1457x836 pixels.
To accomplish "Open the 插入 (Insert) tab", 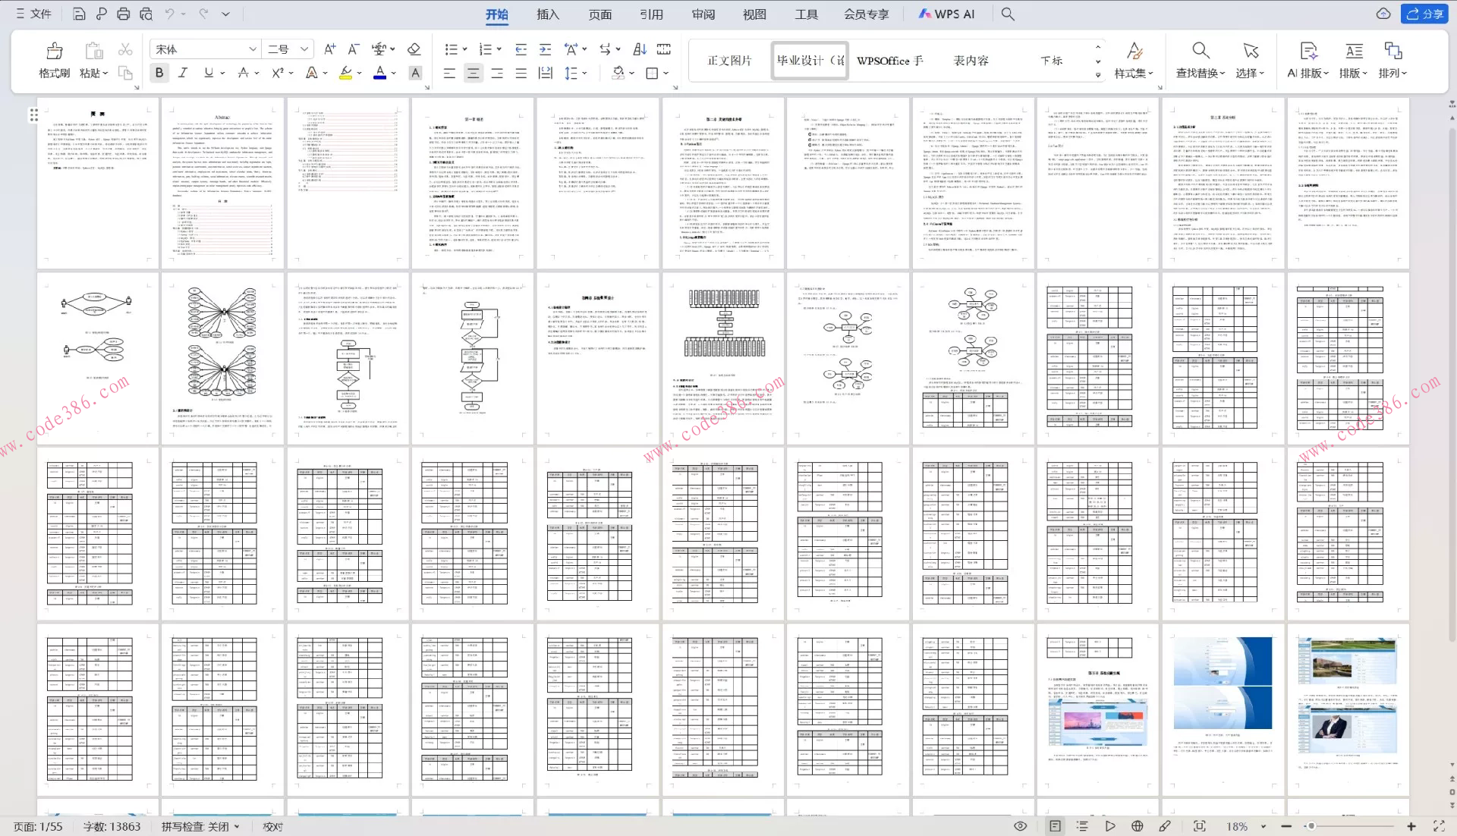I will 547,14.
